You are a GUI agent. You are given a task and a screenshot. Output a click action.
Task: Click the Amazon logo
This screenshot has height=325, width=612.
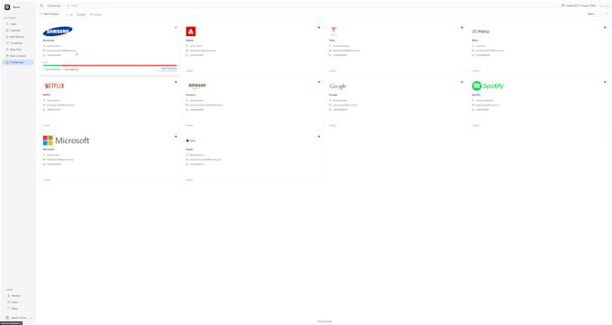coord(197,86)
